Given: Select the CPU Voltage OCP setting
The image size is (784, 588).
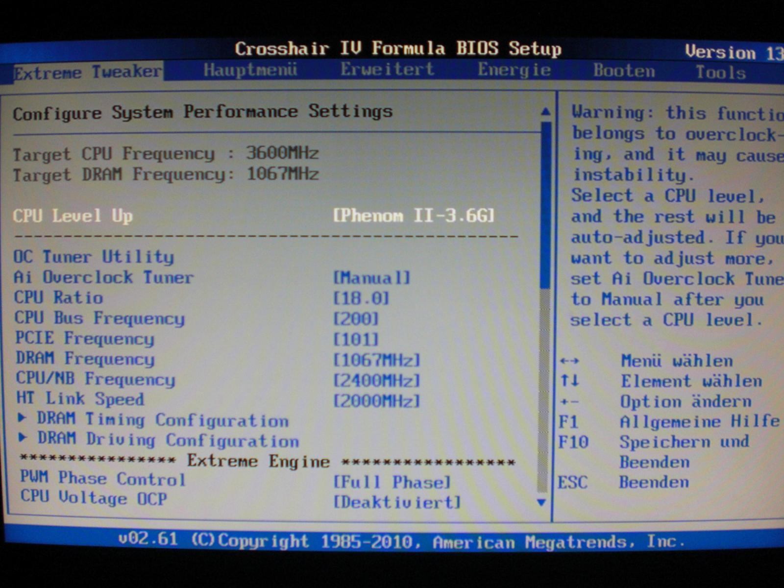Looking at the screenshot, I should (x=94, y=498).
